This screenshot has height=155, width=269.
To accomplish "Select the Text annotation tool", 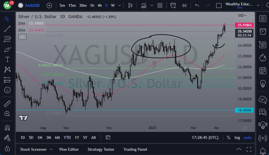I will point(7,59).
